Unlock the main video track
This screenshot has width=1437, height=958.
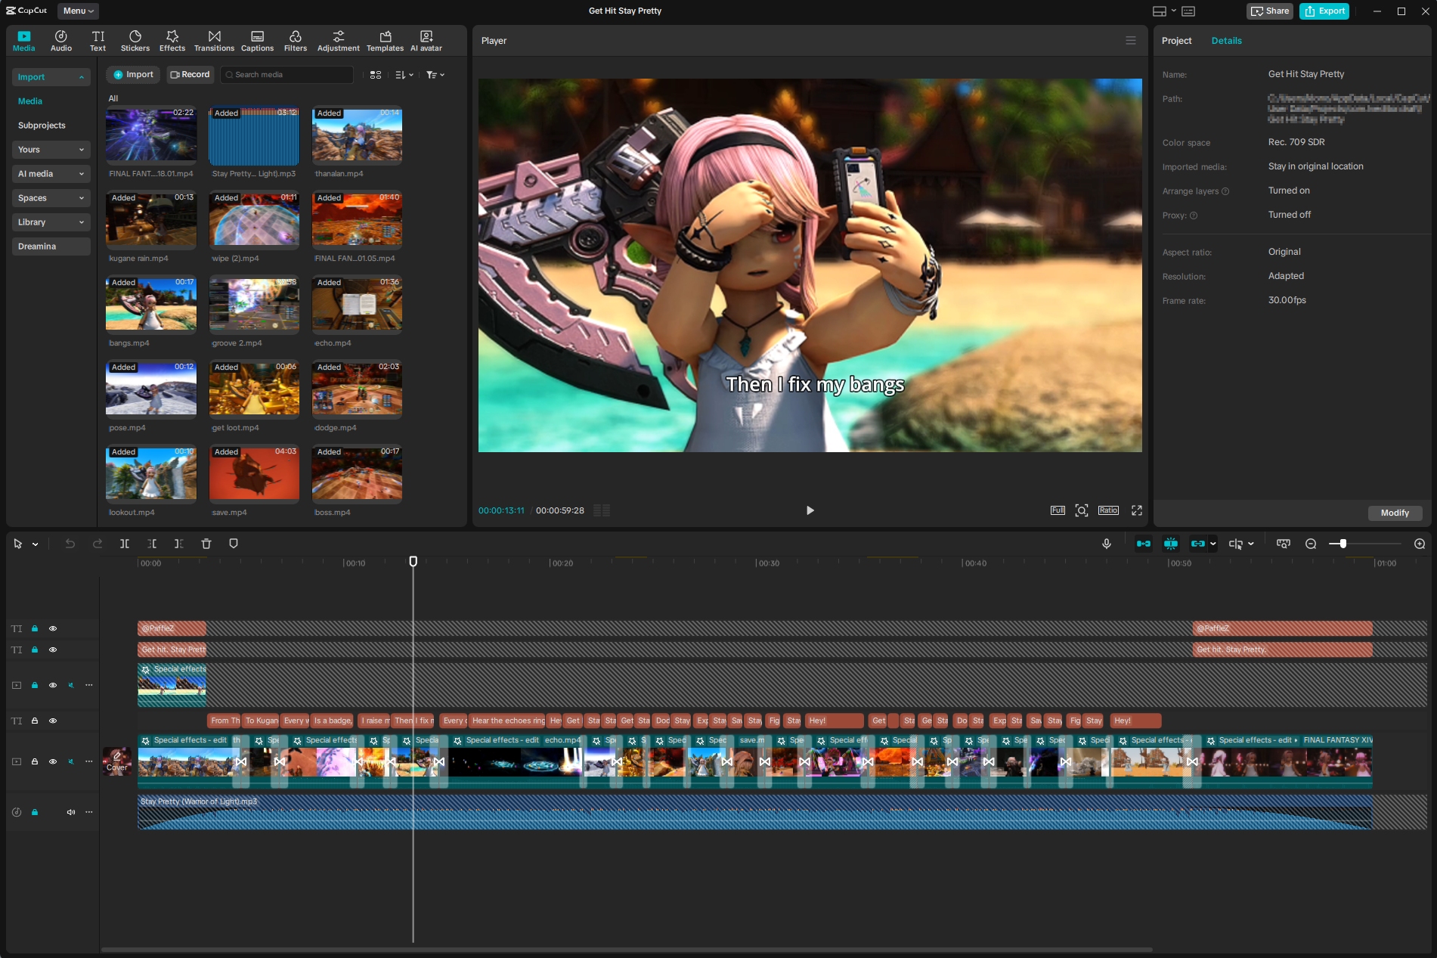[35, 761]
